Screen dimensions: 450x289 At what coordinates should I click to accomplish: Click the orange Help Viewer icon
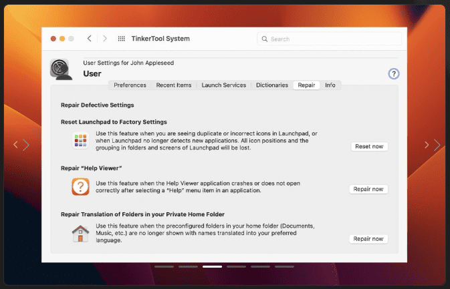(80, 187)
